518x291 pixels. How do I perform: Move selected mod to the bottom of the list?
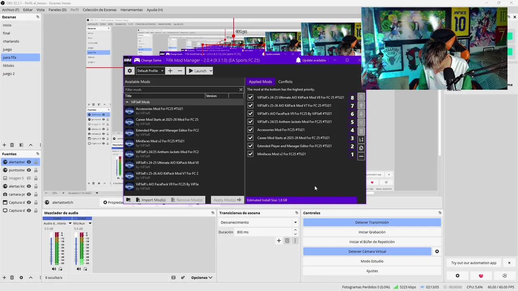[361, 122]
